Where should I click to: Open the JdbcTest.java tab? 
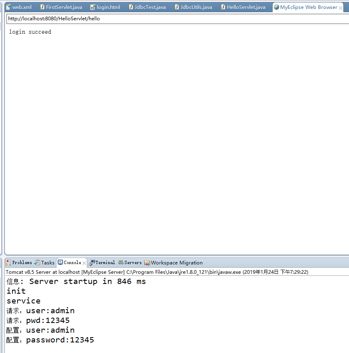(x=150, y=6)
